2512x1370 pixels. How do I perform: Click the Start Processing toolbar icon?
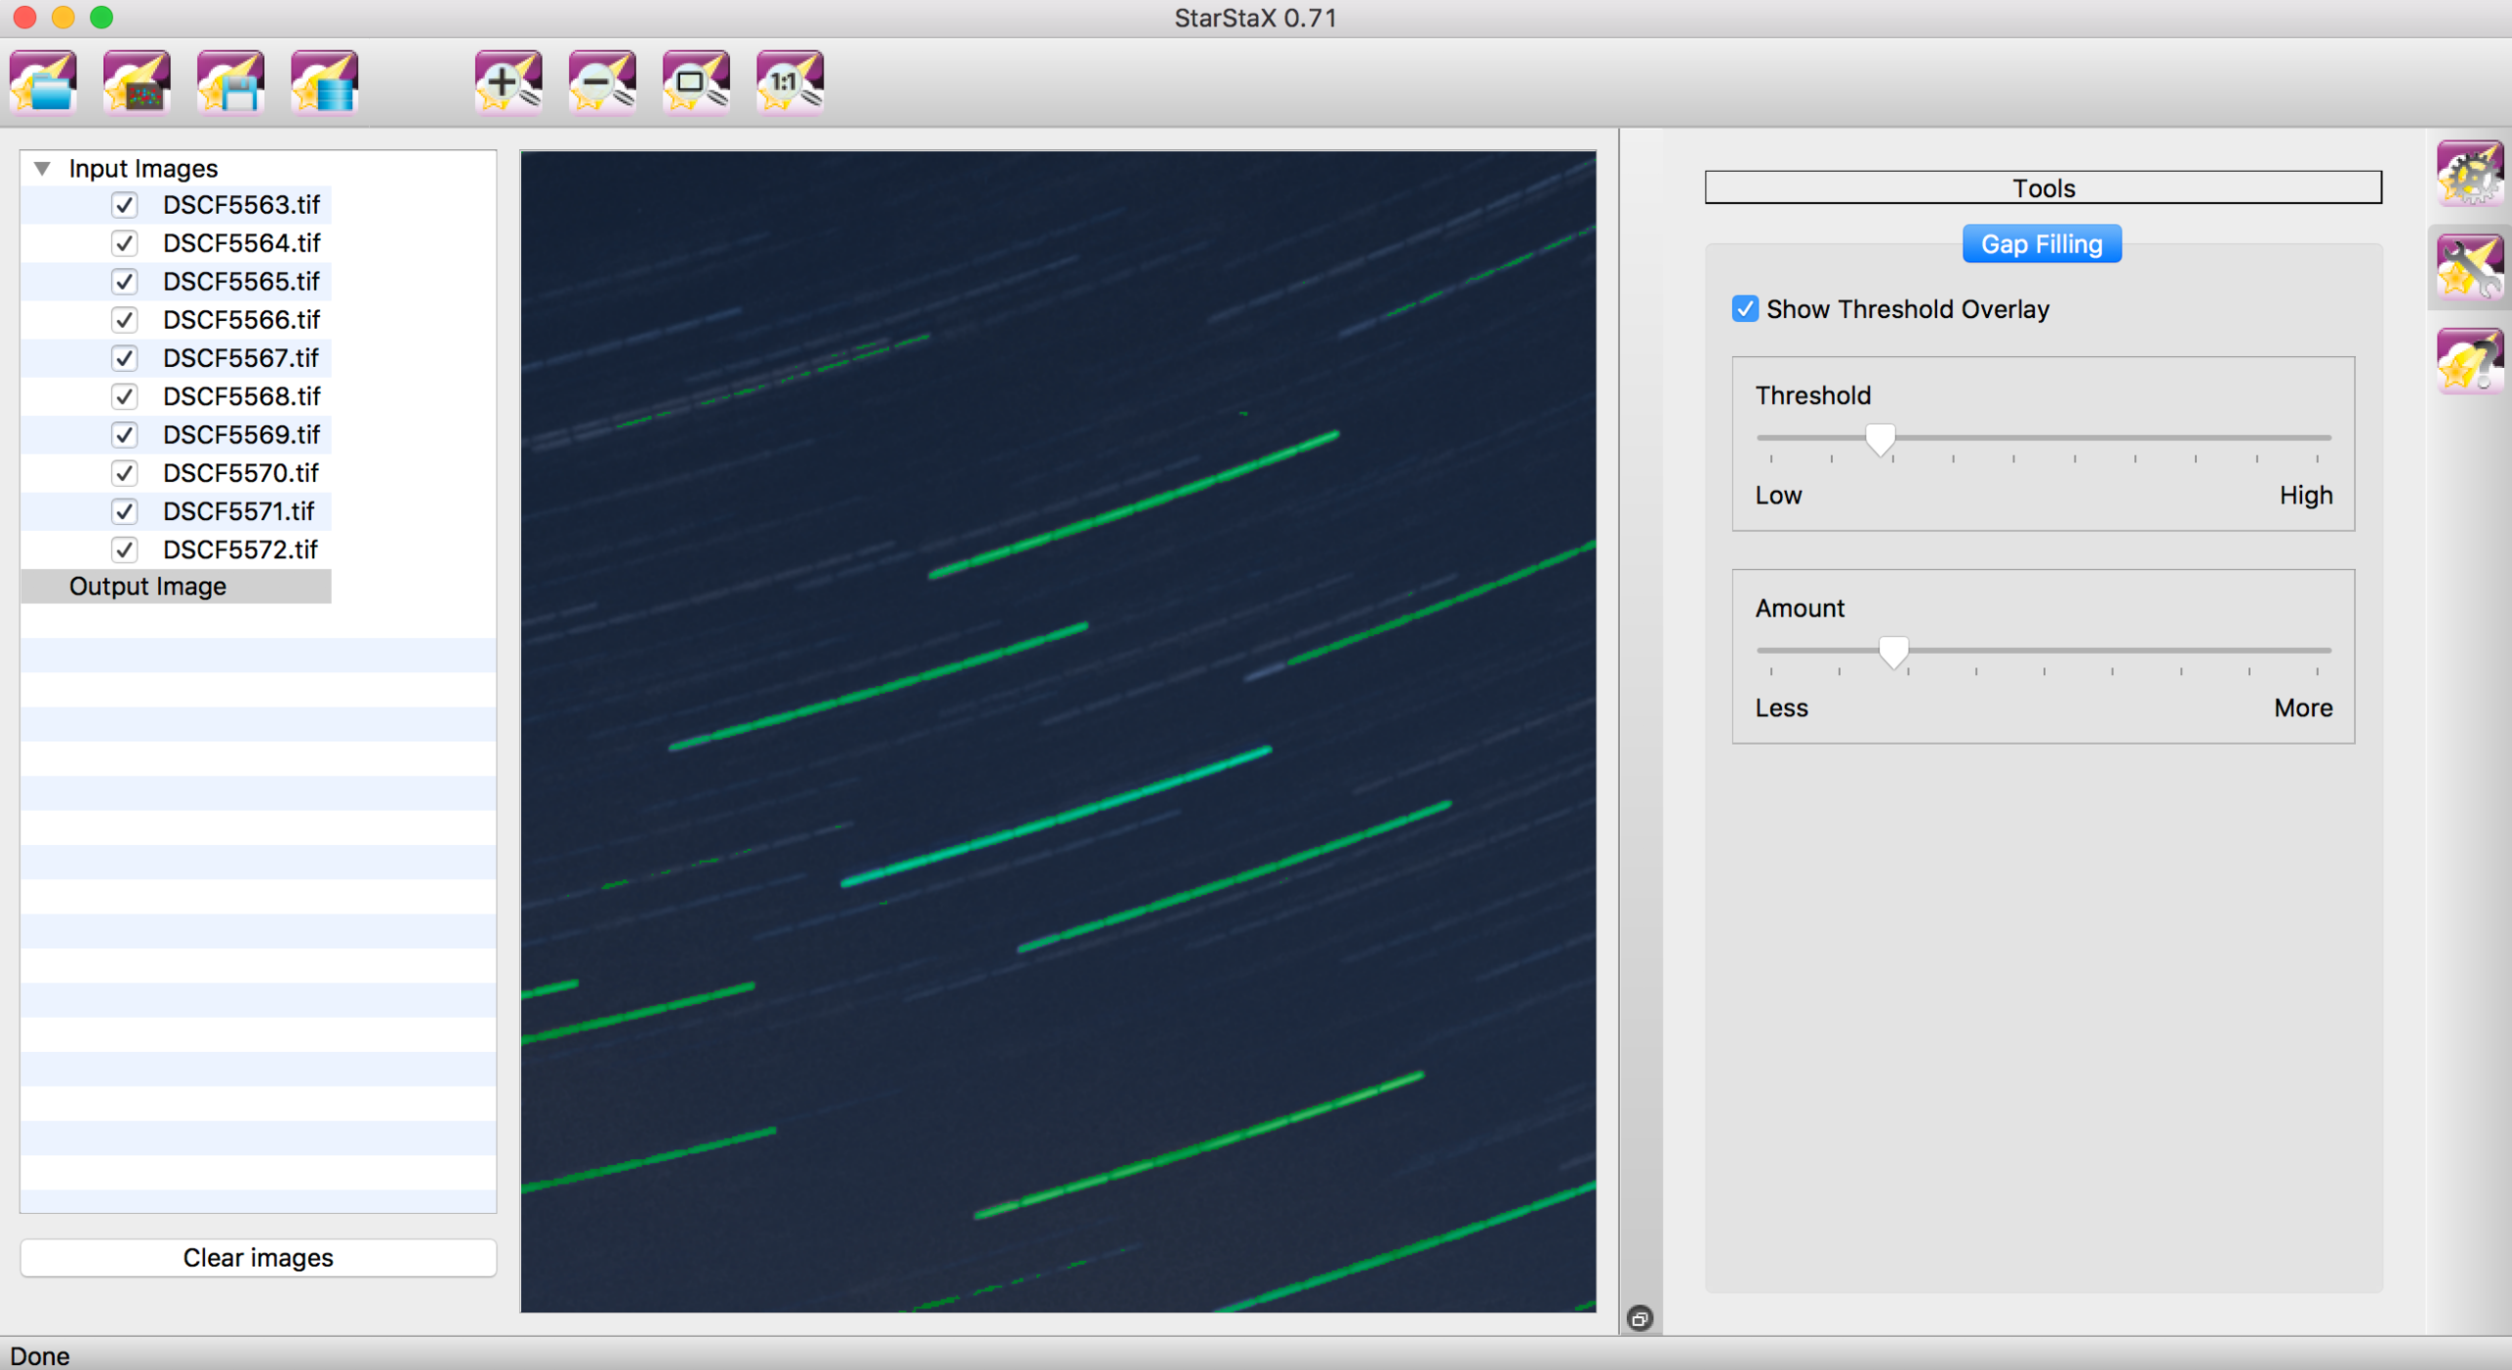[x=325, y=82]
